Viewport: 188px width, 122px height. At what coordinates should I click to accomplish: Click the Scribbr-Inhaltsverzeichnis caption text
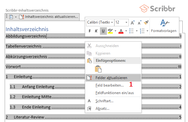tap(27, 10)
